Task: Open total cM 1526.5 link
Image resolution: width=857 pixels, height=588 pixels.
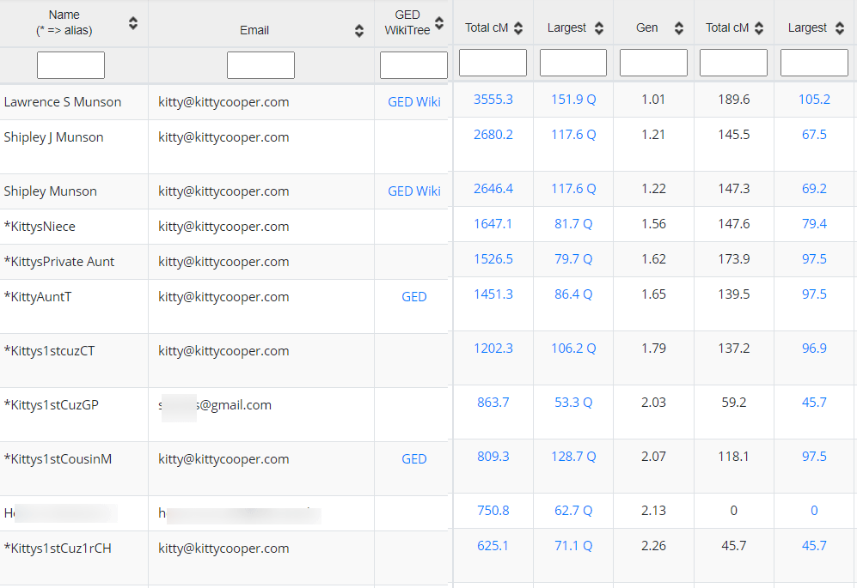Action: pos(493,258)
